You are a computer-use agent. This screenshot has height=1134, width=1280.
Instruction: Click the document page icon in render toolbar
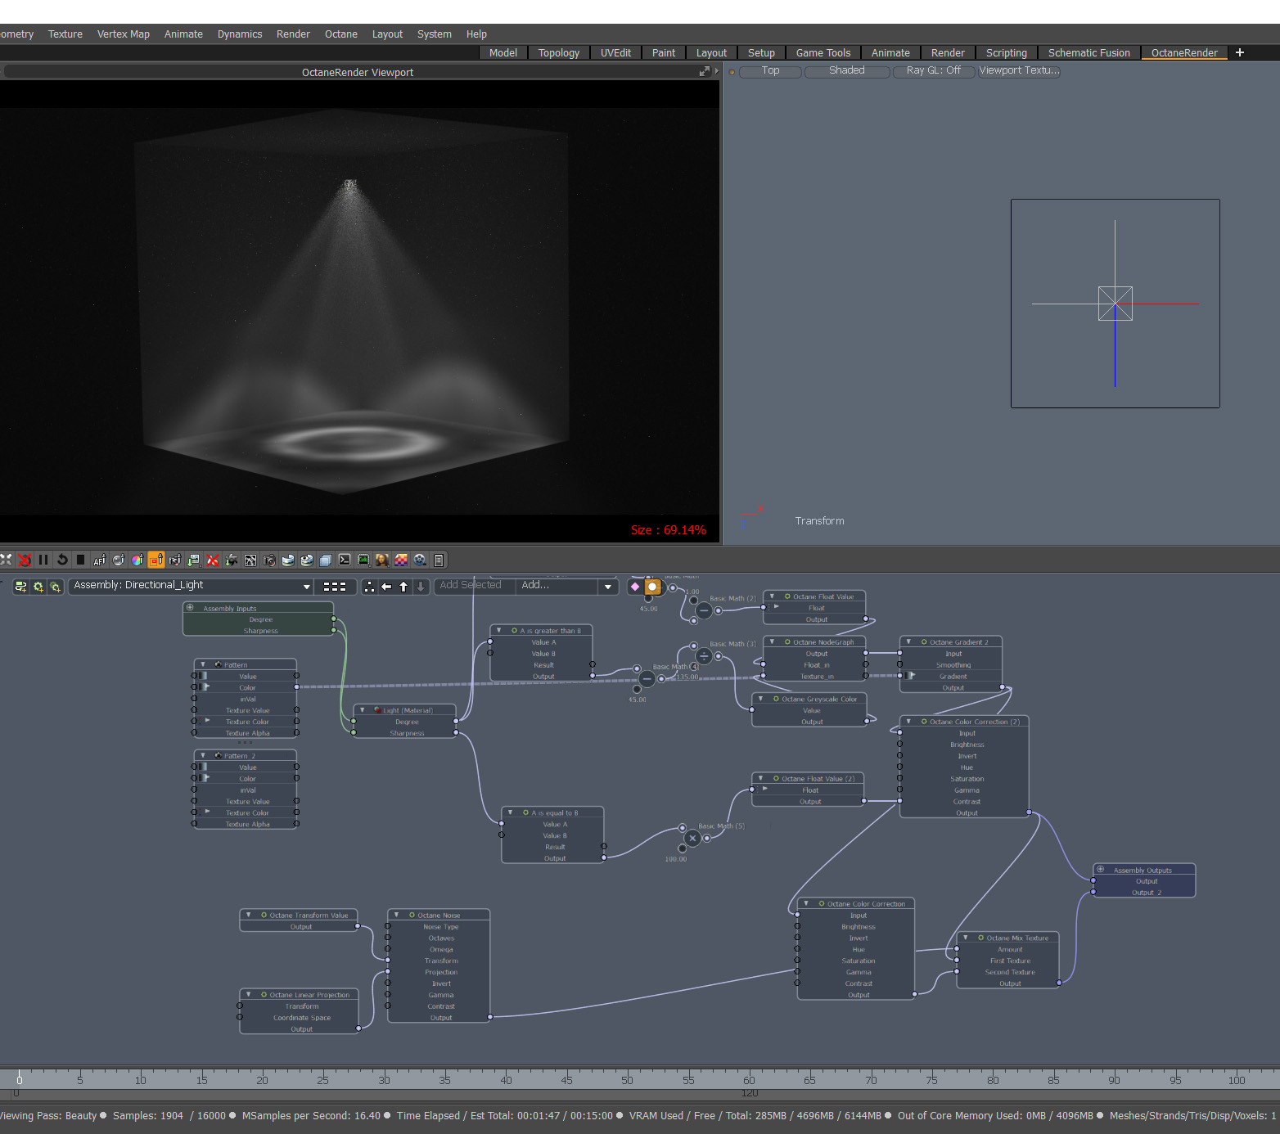[439, 560]
